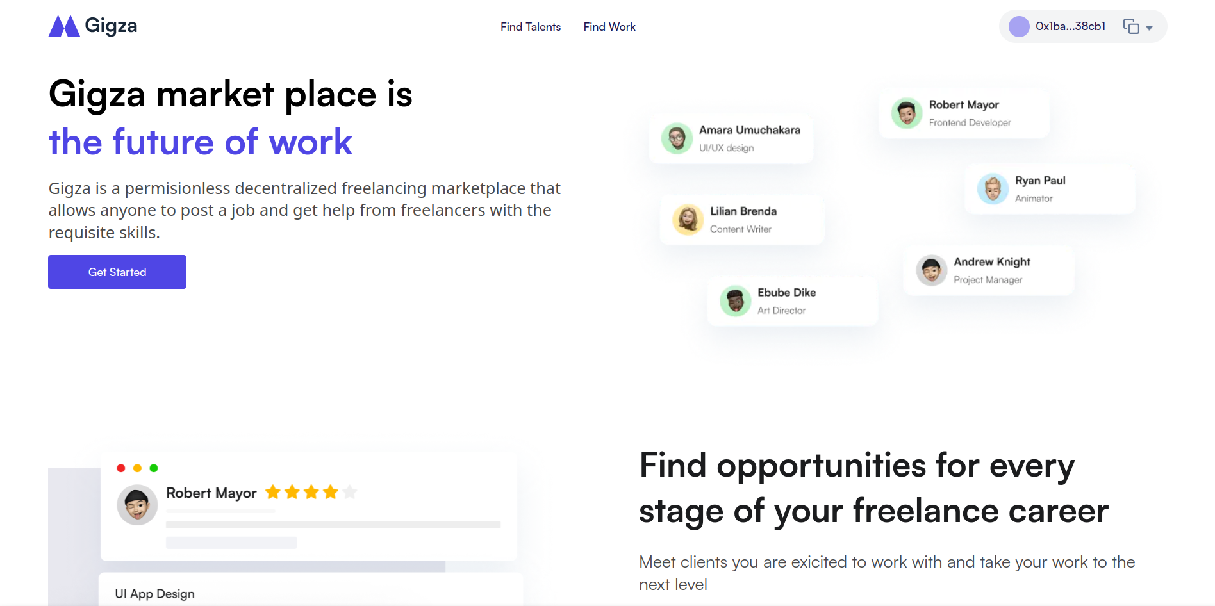Click the Gigza logo icon

point(64,26)
